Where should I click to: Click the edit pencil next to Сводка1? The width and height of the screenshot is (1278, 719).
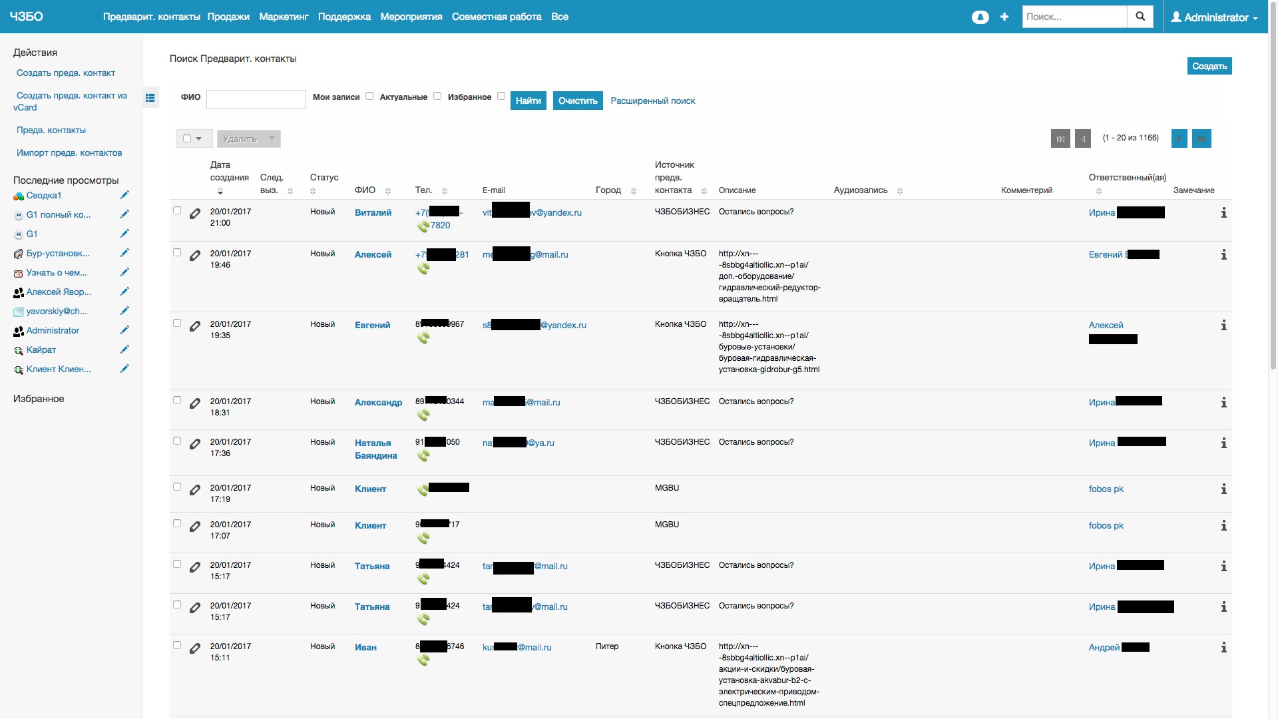(124, 195)
